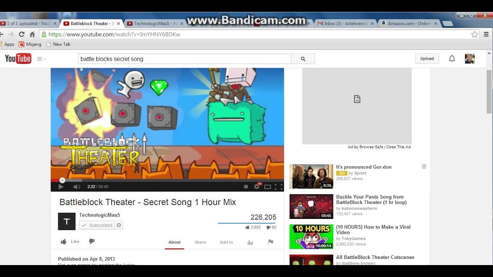Click the browser address bar URL
The width and height of the screenshot is (493, 277).
pos(114,34)
